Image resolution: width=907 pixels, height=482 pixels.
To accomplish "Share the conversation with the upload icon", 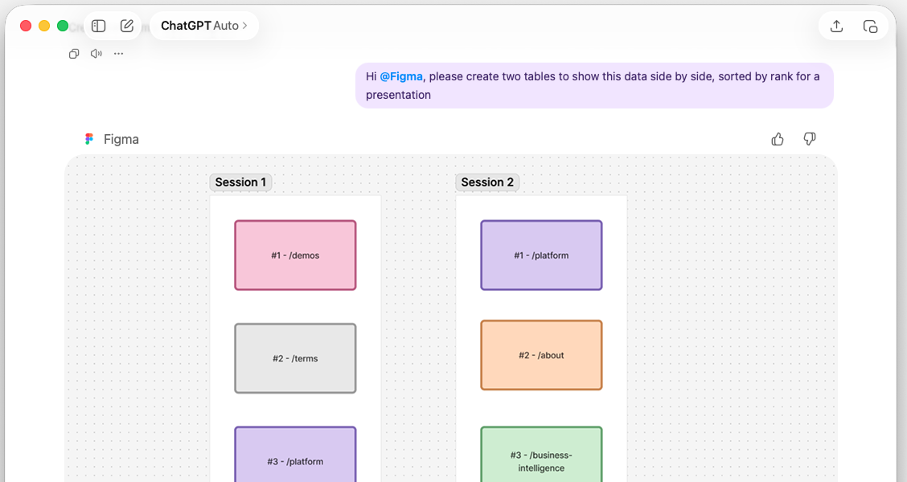I will (x=835, y=26).
